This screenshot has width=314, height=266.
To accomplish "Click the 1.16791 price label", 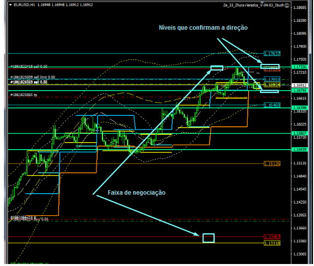I will [299, 91].
